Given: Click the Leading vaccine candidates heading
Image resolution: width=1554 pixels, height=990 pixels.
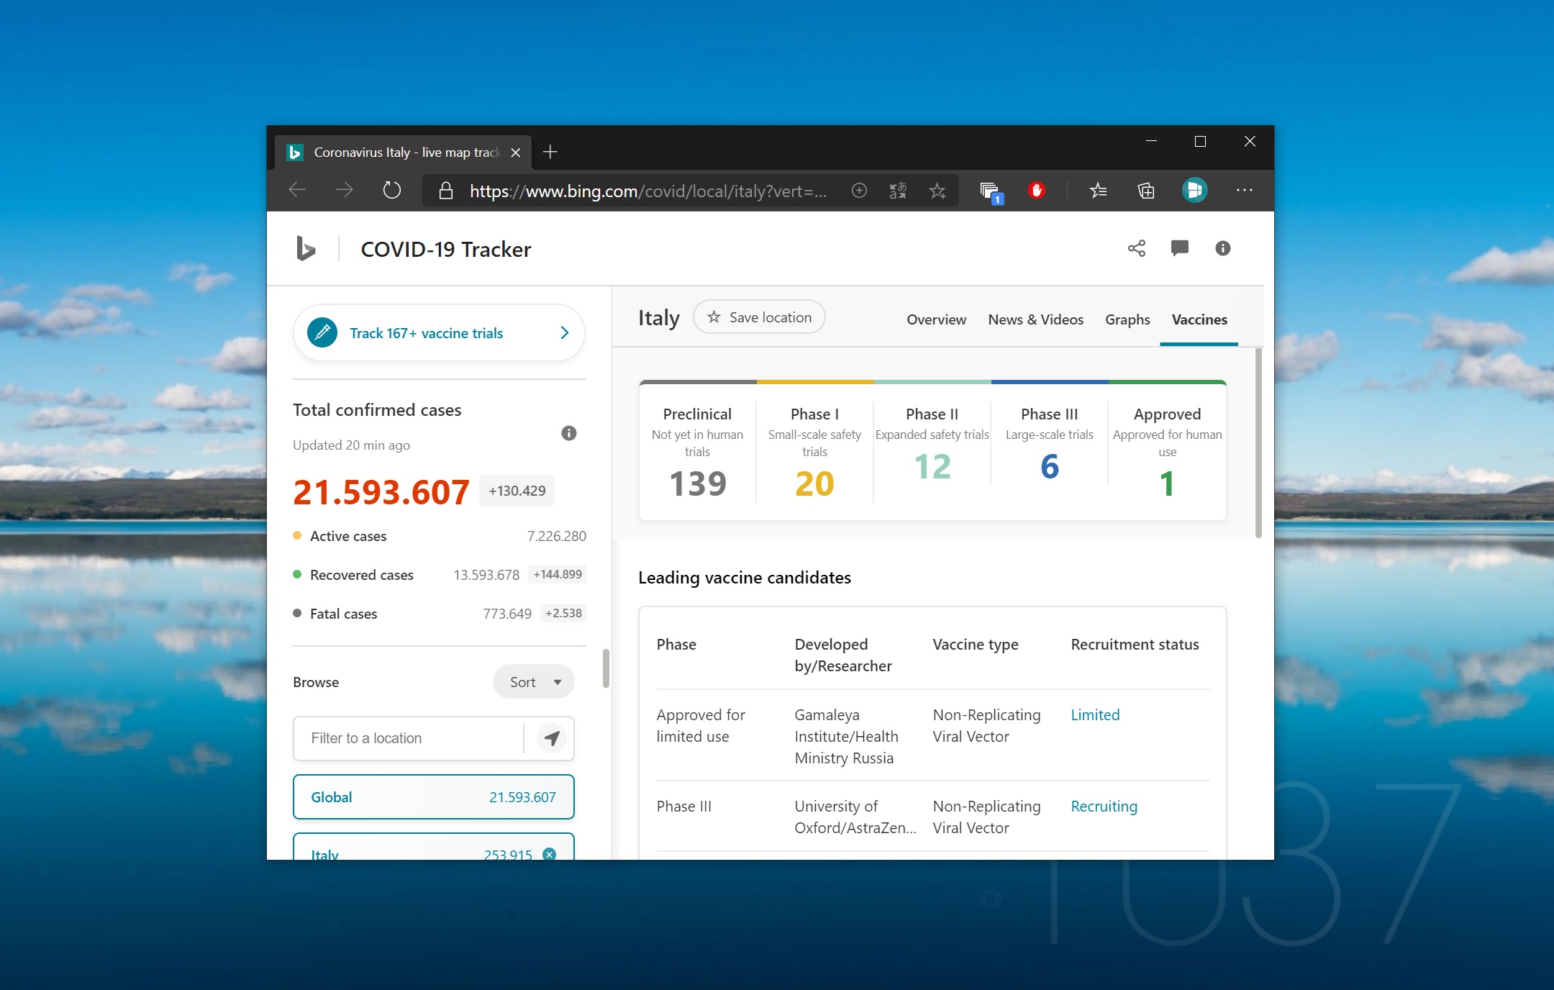Looking at the screenshot, I should click(745, 578).
